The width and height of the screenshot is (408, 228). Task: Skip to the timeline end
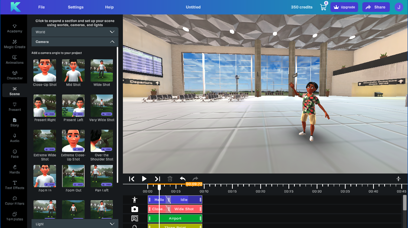(157, 179)
